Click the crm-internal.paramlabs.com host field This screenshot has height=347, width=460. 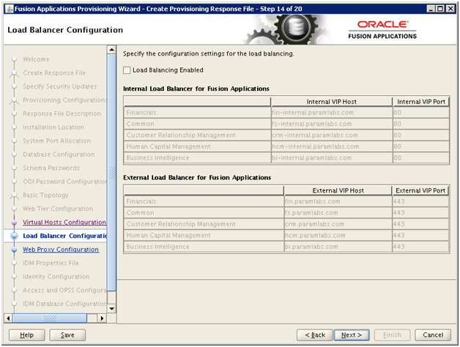click(332, 135)
